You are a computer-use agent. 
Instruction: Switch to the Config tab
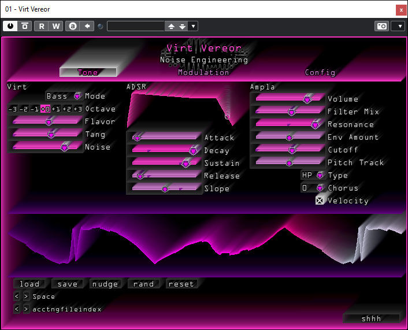320,72
